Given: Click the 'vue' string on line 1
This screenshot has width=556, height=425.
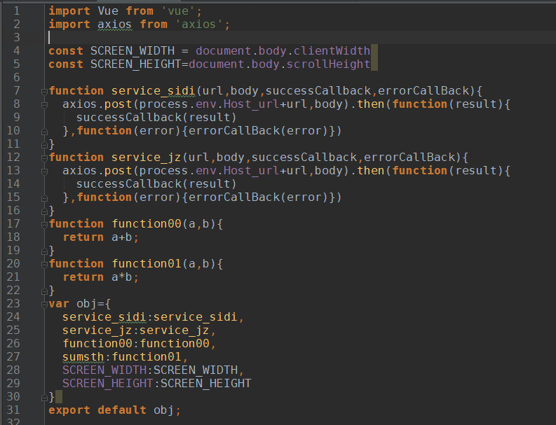Looking at the screenshot, I should [x=178, y=11].
